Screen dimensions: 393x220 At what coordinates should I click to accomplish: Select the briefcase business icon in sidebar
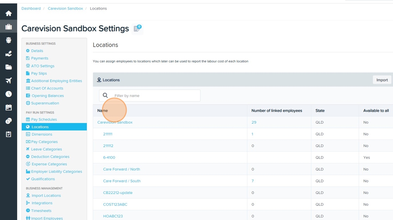(x=8, y=27)
